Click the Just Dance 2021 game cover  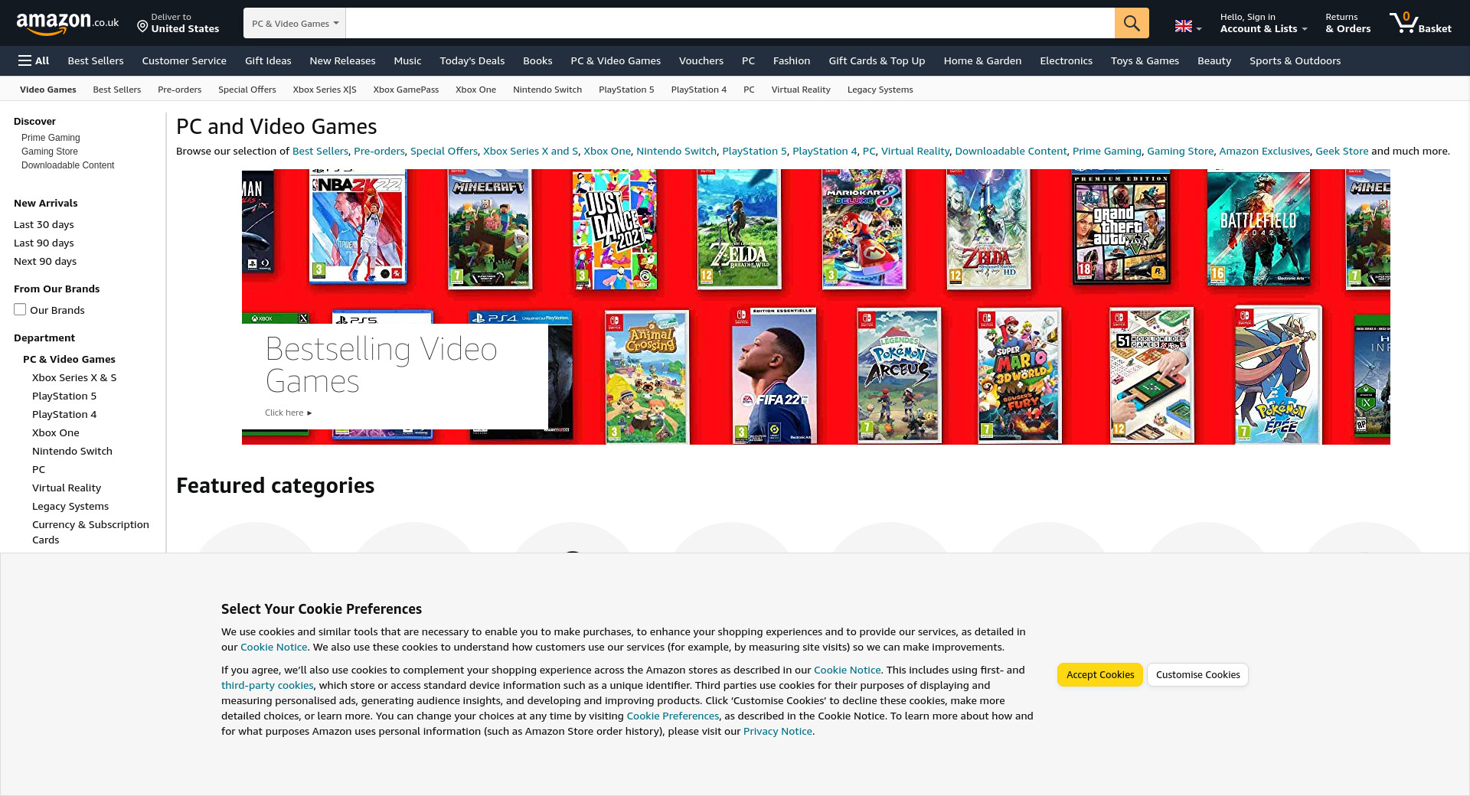point(614,229)
